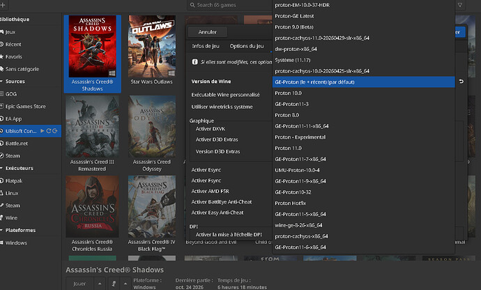Select Flatpak runner in sidebar

point(14,181)
